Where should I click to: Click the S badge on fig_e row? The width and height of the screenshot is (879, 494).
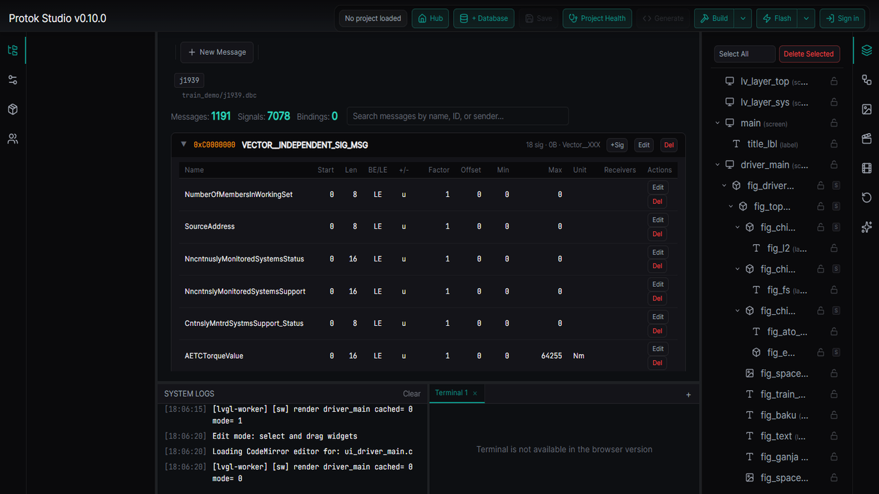(836, 353)
